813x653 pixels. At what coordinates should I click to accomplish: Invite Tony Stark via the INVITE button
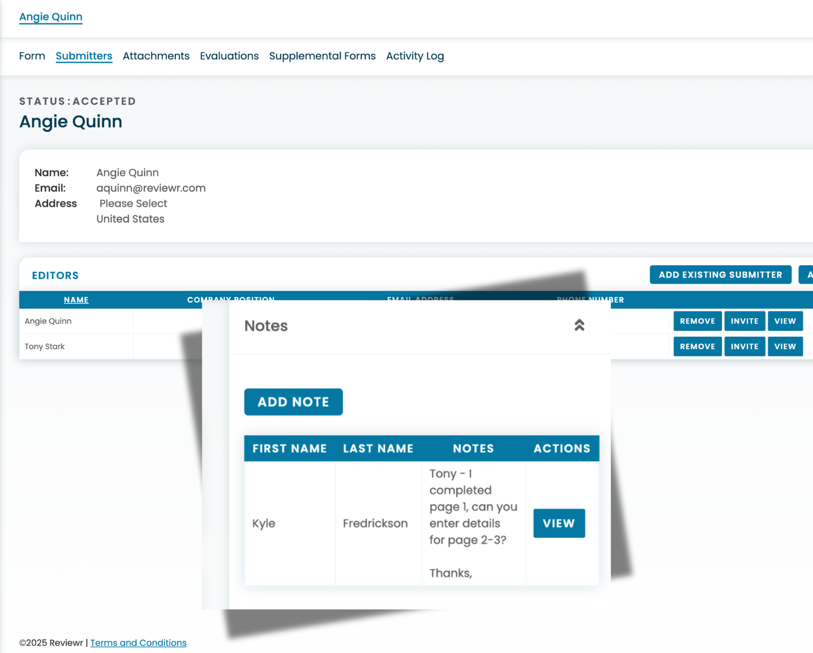point(745,346)
